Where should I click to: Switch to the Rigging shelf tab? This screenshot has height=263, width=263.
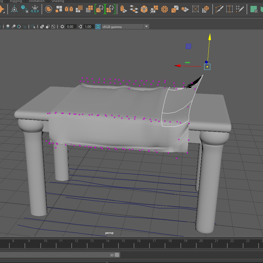coord(16,1)
